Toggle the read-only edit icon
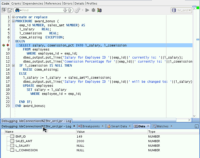 tap(10, 10)
